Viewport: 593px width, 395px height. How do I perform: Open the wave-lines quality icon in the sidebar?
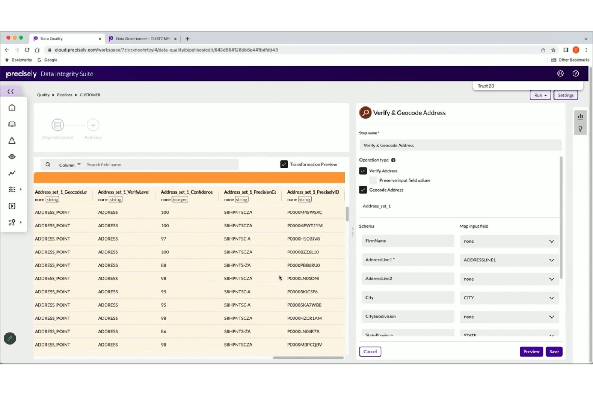point(12,190)
